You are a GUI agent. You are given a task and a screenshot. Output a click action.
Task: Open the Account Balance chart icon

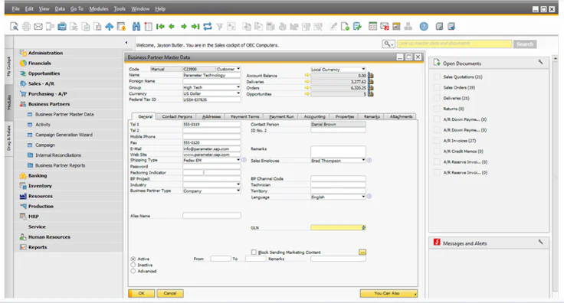(371, 76)
